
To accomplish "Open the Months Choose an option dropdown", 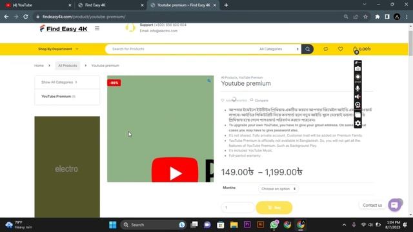I will pos(278,189).
